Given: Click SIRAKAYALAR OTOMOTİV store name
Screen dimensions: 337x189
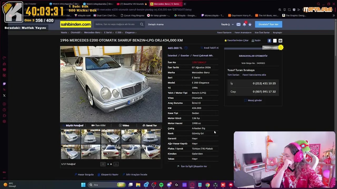Looking at the screenshot, I should point(253,56).
